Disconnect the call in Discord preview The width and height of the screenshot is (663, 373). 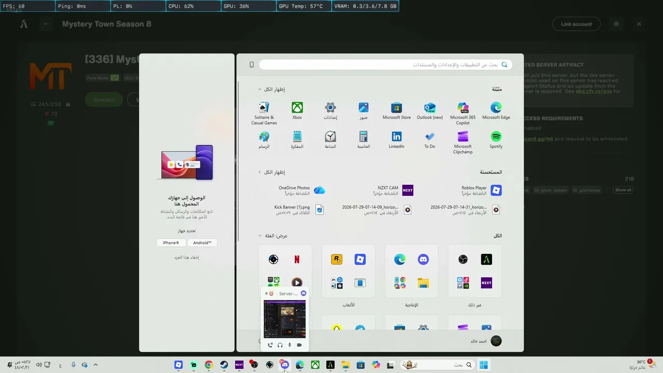(270, 345)
